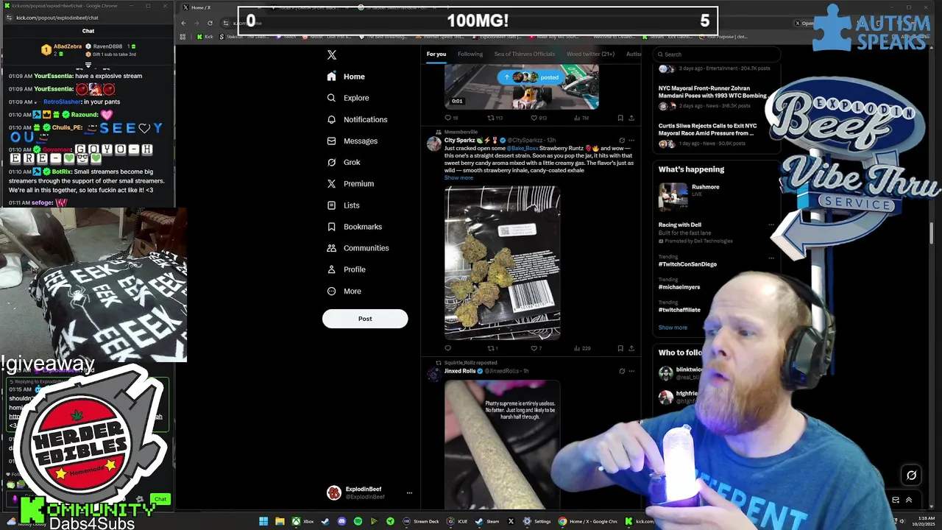Open Discord from the taskbar

tap(341, 521)
